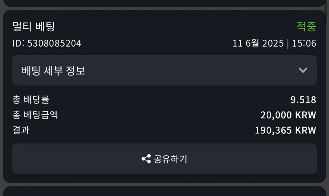
Task: Open the 베팅 세부 정보 label
Action: pos(53,70)
